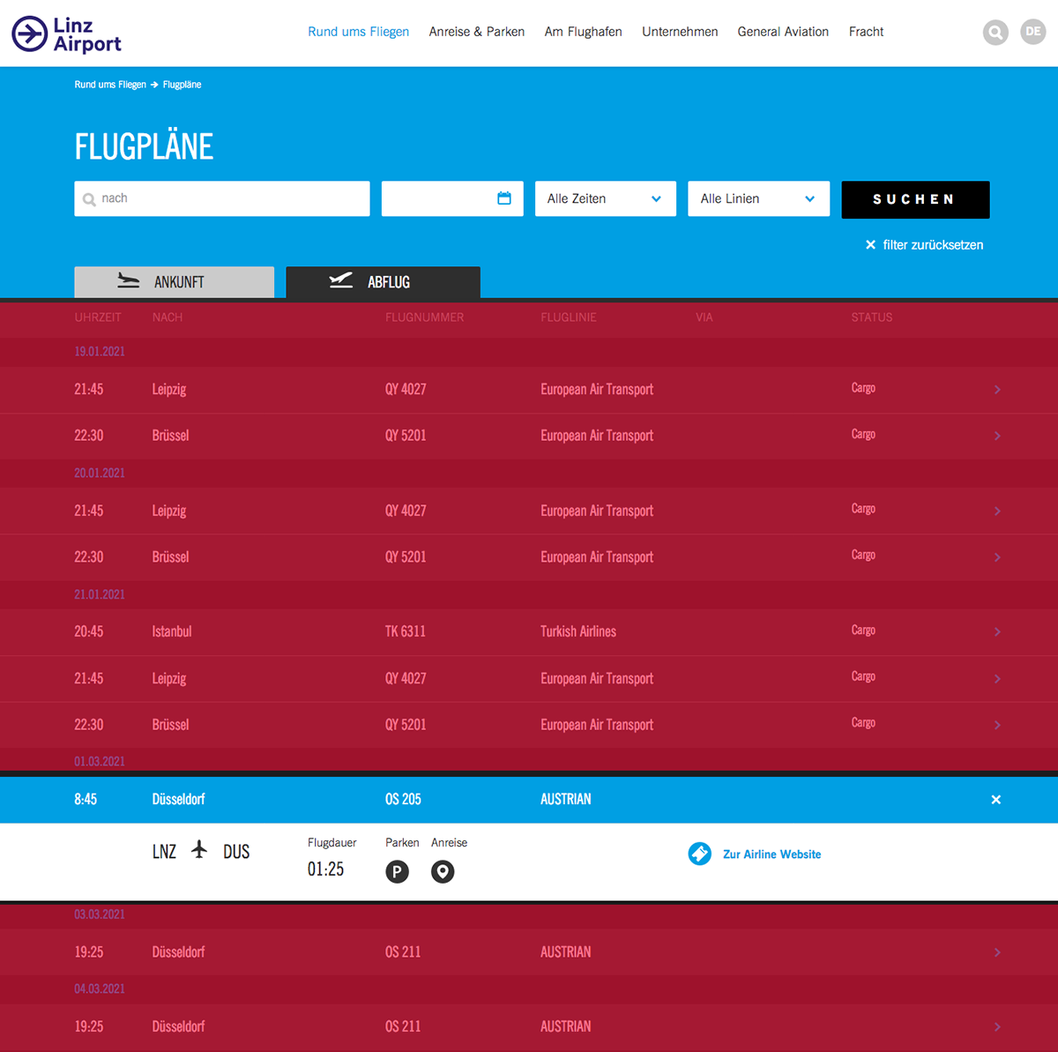Open 'Anreise & Parken' menu
Screen dimensions: 1058x1052
[476, 32]
